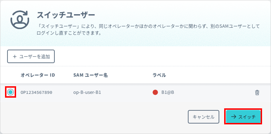Click the ラベル column header
This screenshot has height=134, width=271.
pyautogui.click(x=159, y=75)
